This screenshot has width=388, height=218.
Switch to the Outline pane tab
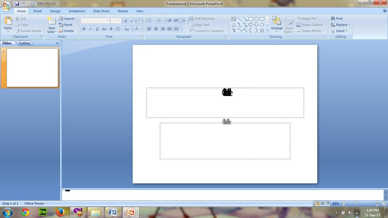(x=24, y=43)
